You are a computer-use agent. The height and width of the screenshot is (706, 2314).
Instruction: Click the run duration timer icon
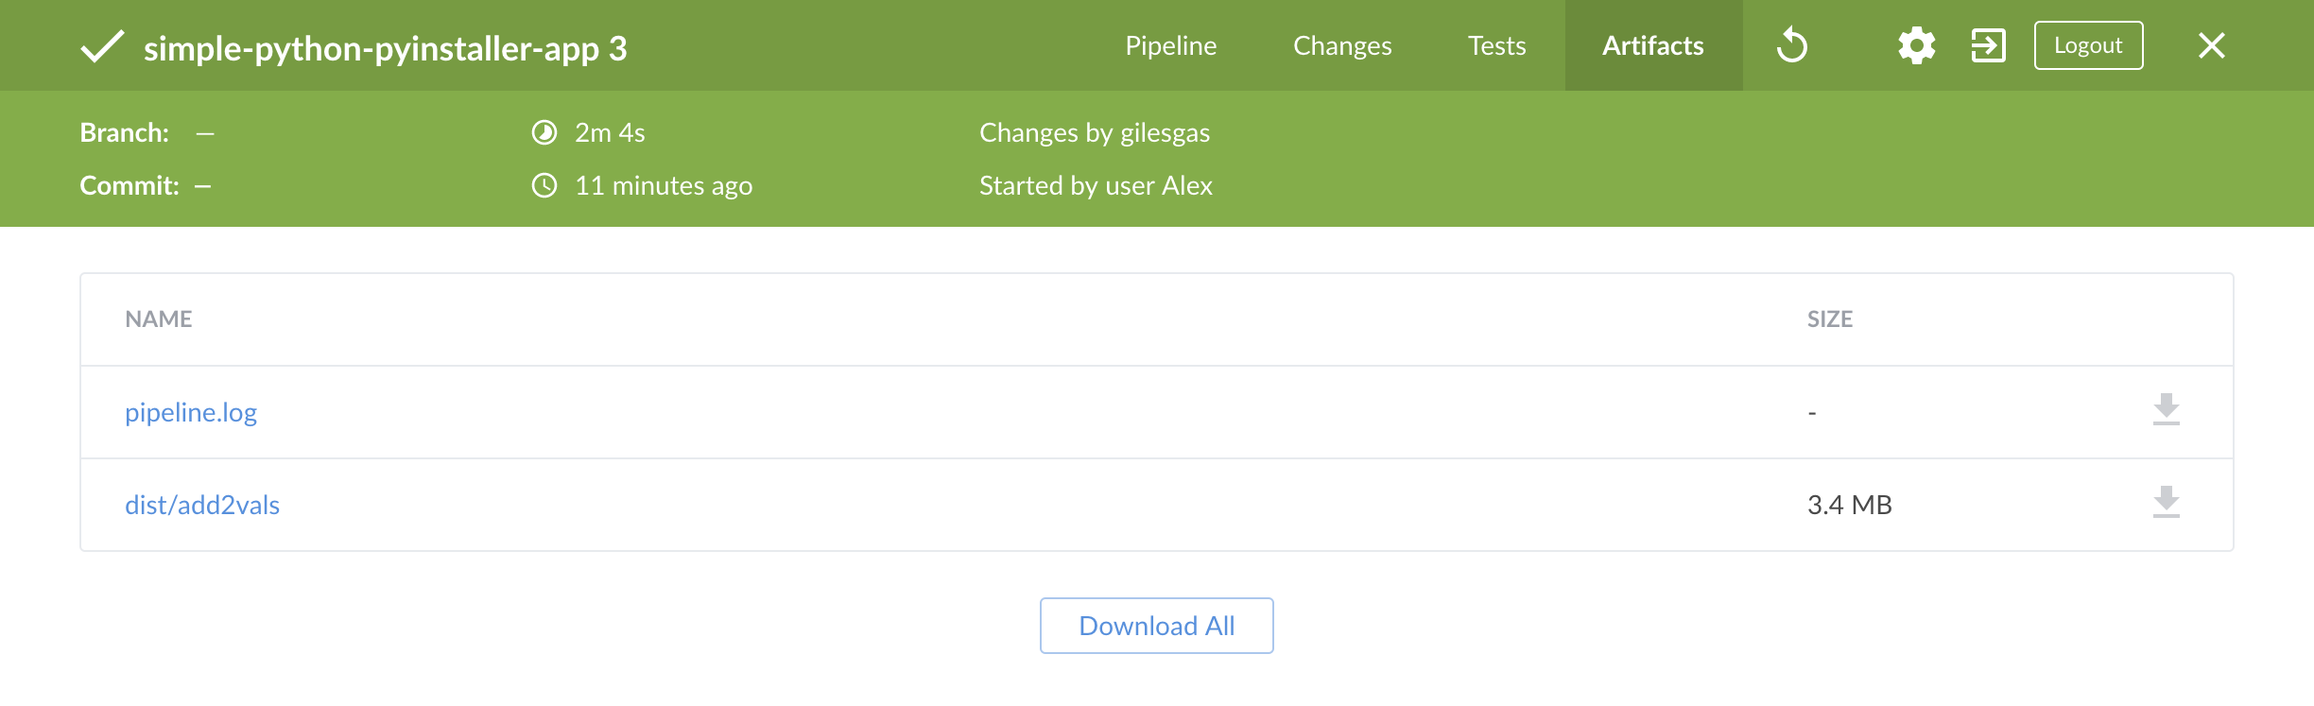coord(544,132)
